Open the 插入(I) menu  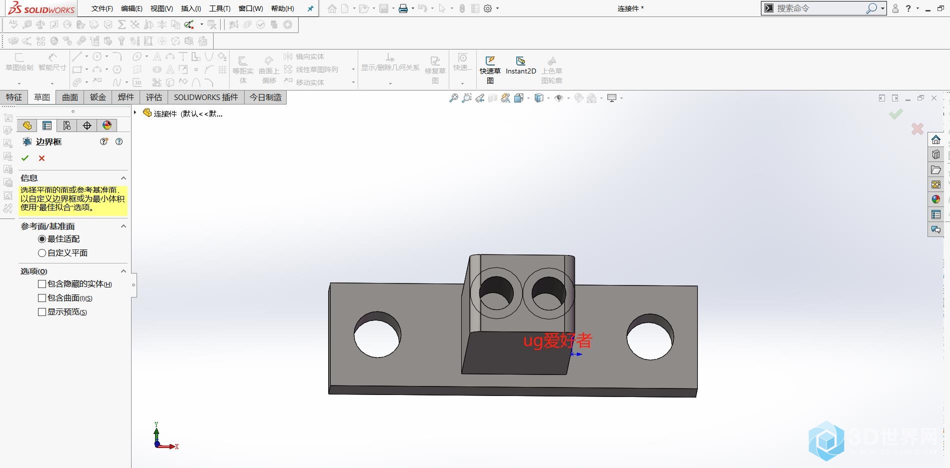click(x=191, y=8)
